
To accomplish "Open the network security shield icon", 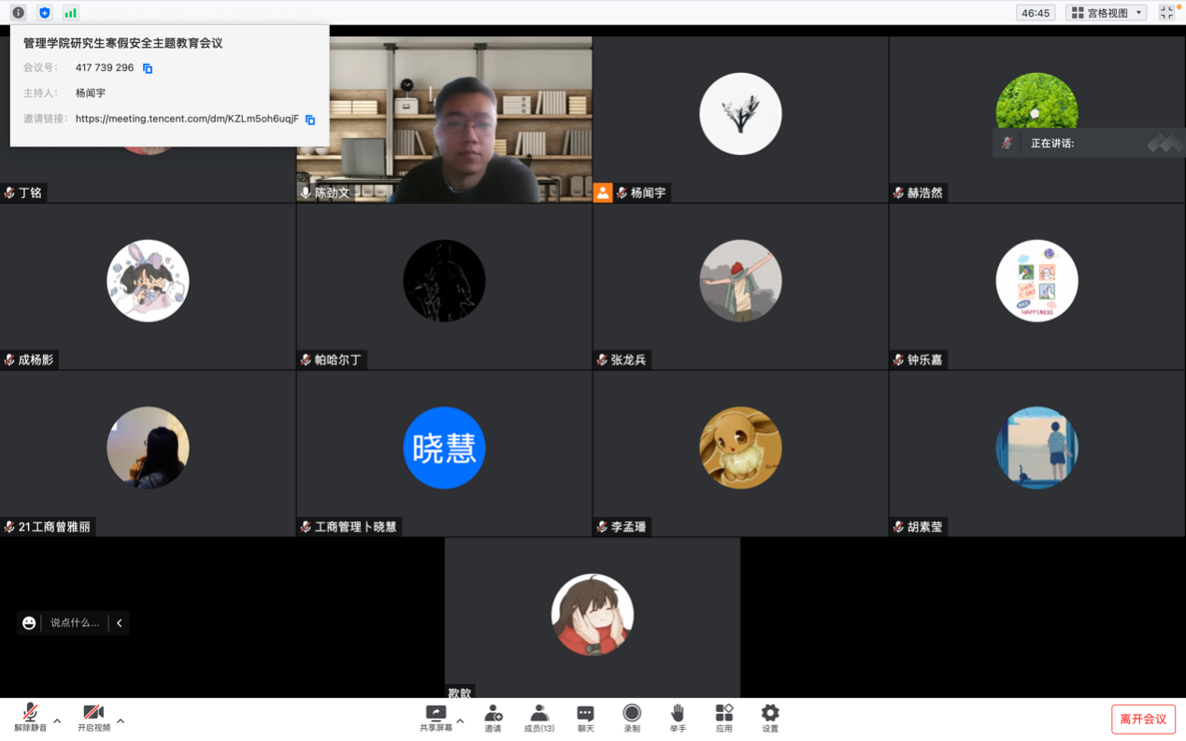I will click(44, 13).
